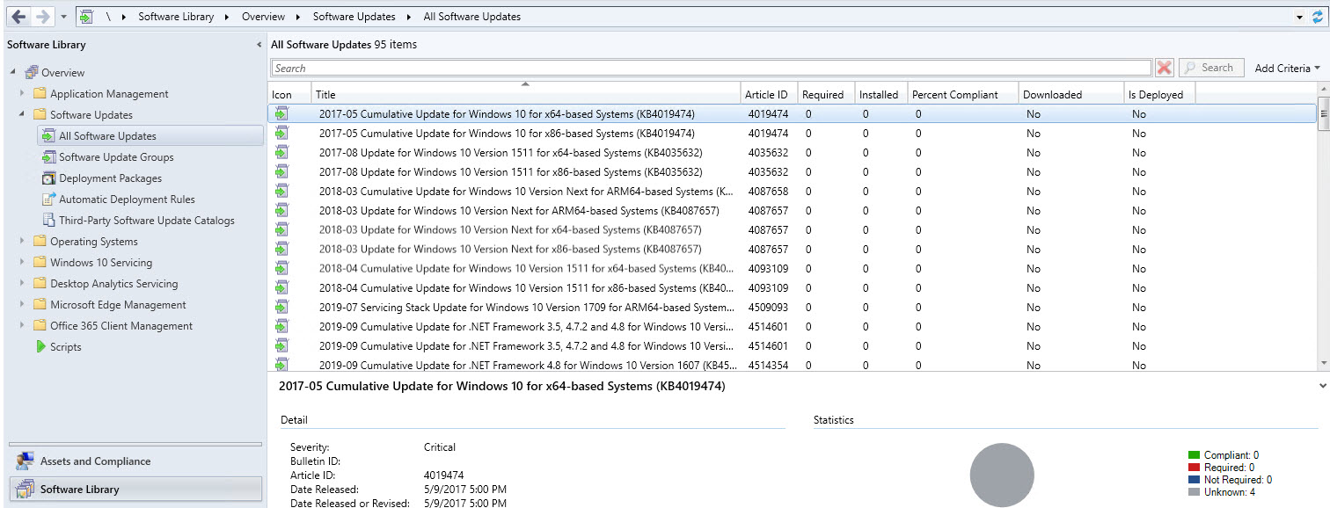Collapse the Software Library navigation pane
Viewport: 1330px width, 508px height.
point(259,45)
